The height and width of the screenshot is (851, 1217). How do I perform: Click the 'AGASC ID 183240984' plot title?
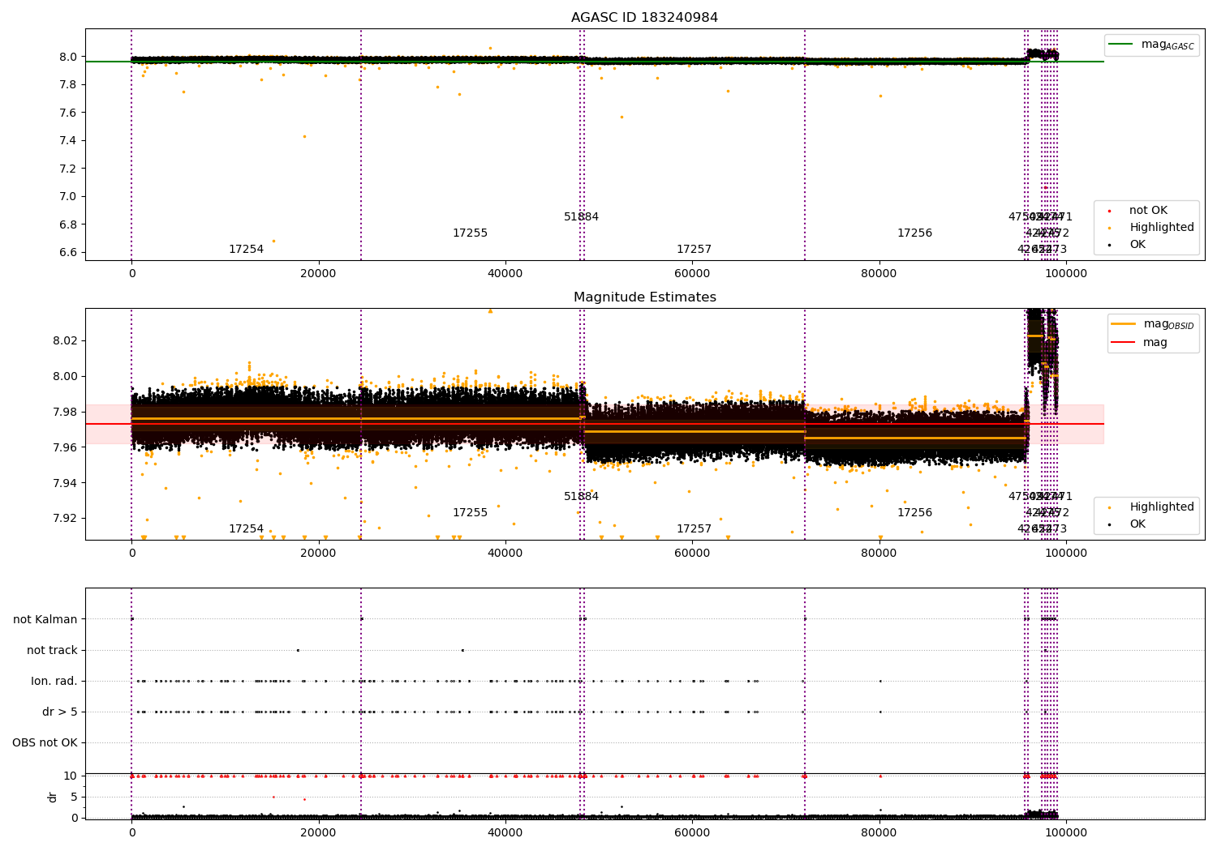pos(644,18)
